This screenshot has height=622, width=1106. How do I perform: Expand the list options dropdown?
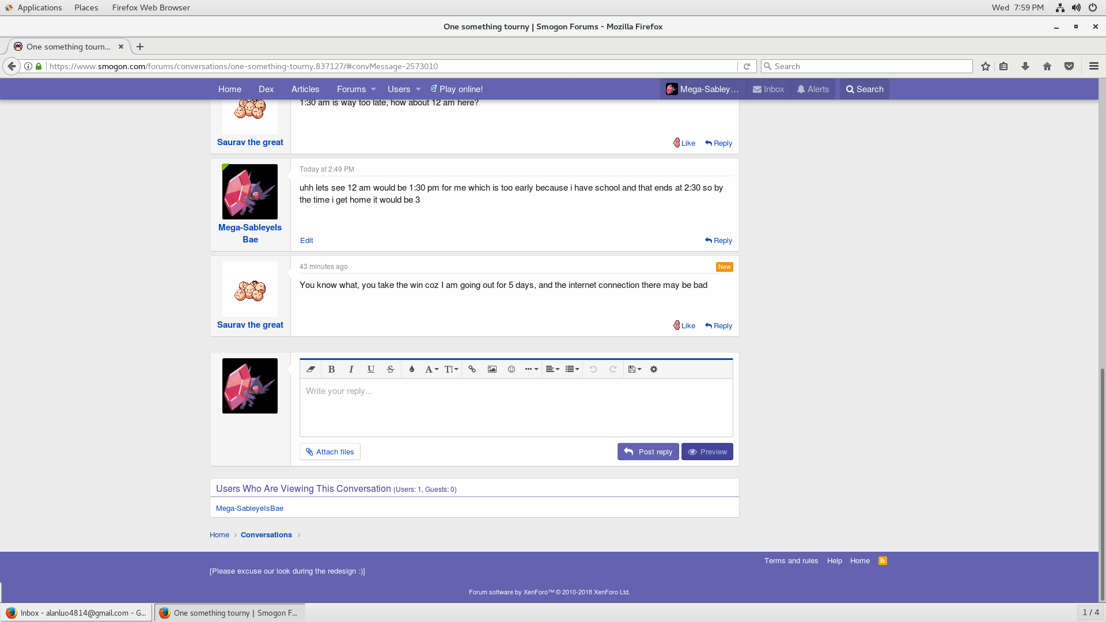(x=571, y=369)
